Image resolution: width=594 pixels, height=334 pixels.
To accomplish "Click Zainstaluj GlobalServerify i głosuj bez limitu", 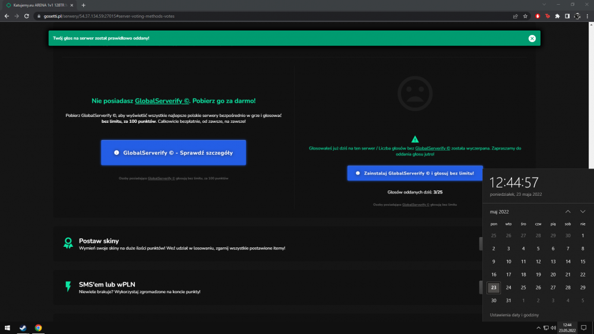I will (x=415, y=173).
